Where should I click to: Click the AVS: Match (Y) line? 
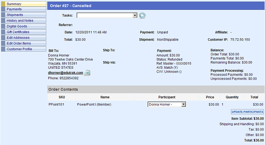tap(167, 68)
